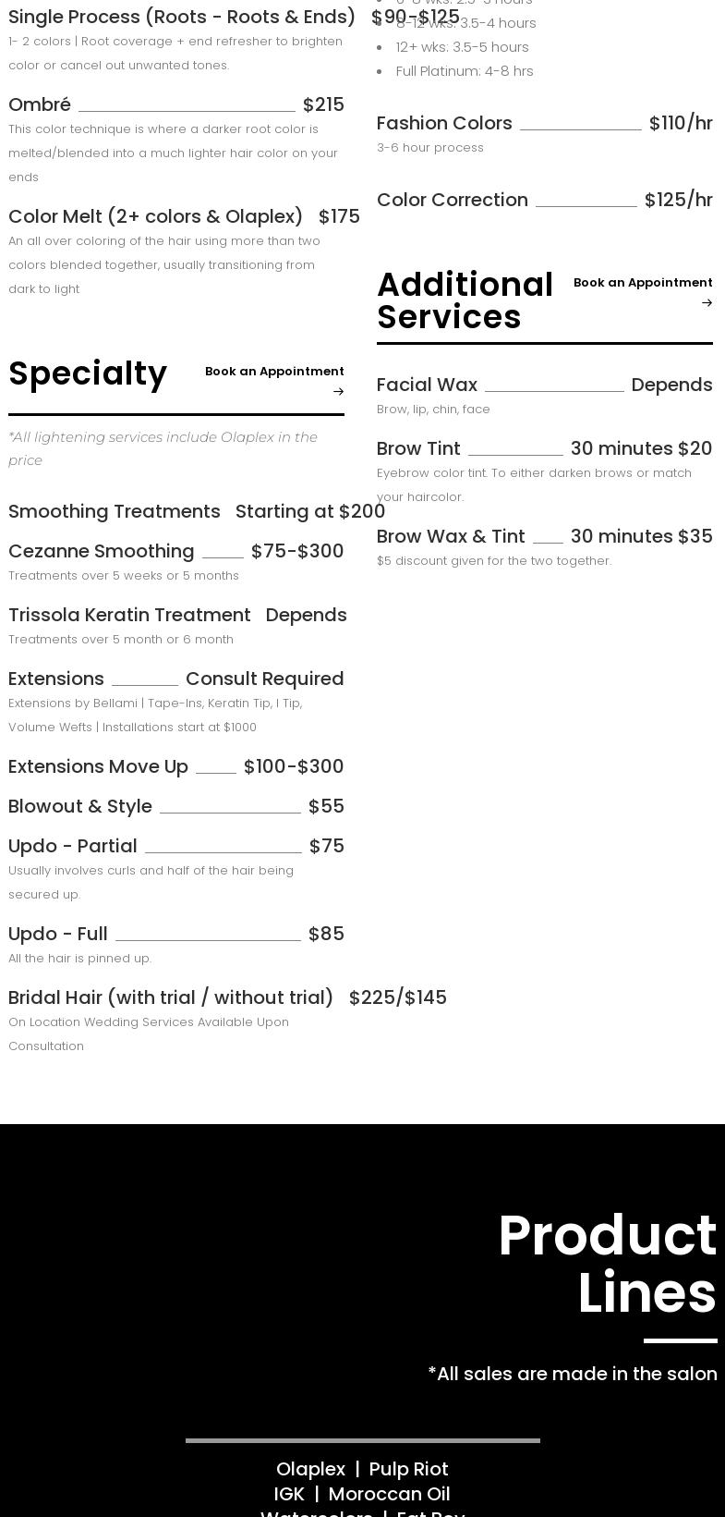The width and height of the screenshot is (725, 1517).
Task: Click the Ombré service title
Action: [40, 105]
